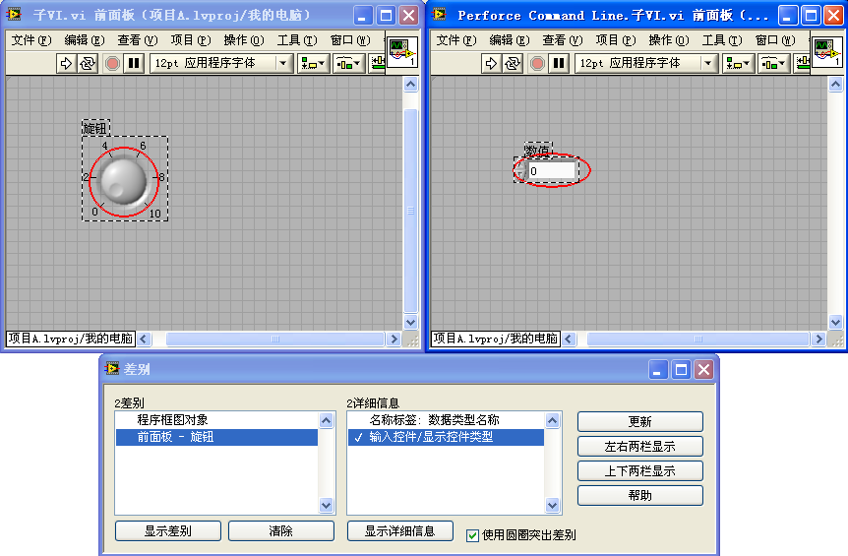Click 显示差别 button
848x556 pixels.
tap(167, 530)
